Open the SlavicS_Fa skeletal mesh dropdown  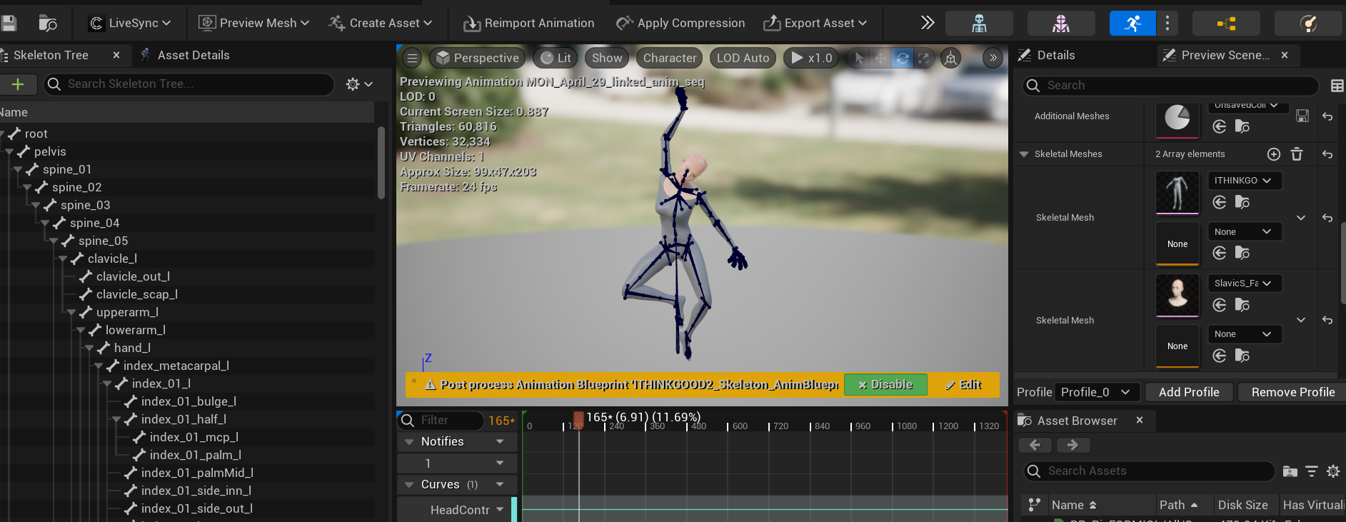[x=1245, y=283]
